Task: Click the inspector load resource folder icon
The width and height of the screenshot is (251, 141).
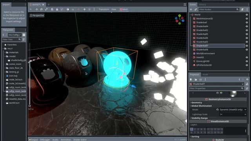Action: pos(196,80)
